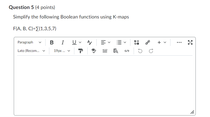Click the Insert Stuff media icon
This screenshot has height=117, width=210.
click(137, 42)
